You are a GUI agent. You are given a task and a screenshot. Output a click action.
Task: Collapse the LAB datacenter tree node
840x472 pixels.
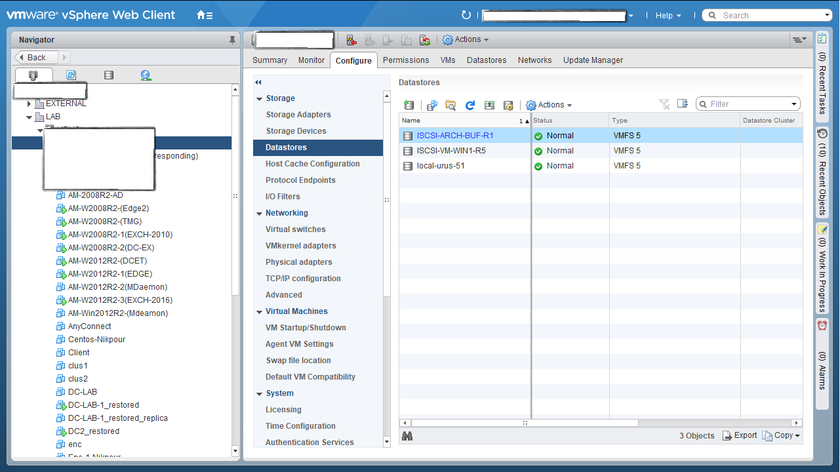point(30,117)
